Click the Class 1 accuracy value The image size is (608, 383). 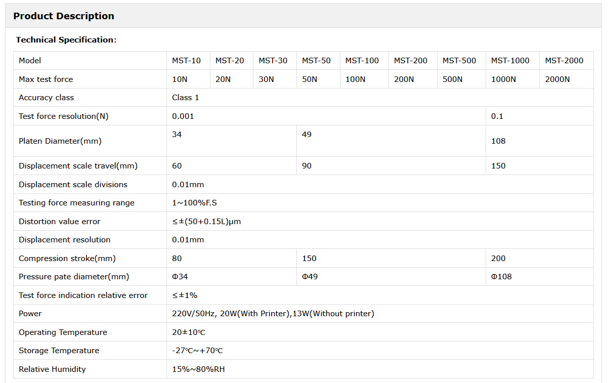tap(186, 98)
